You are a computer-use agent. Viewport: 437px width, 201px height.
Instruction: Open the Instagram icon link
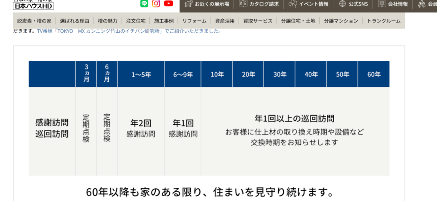click(156, 4)
